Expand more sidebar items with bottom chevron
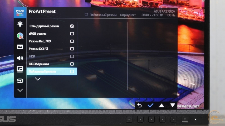This screenshot has width=225, height=126. (20, 90)
